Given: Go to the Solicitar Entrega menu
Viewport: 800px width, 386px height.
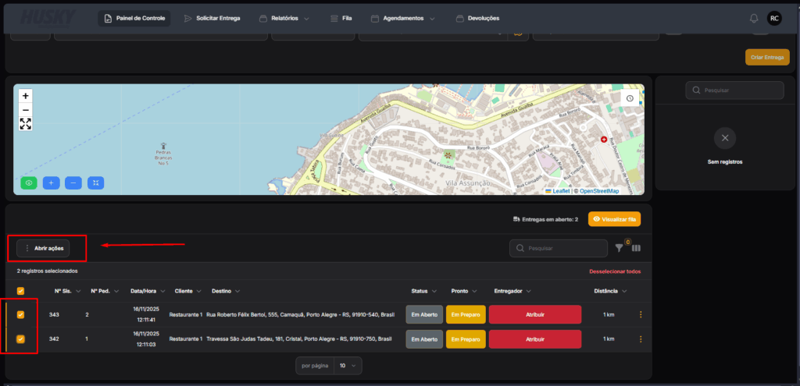Looking at the screenshot, I should 212,18.
